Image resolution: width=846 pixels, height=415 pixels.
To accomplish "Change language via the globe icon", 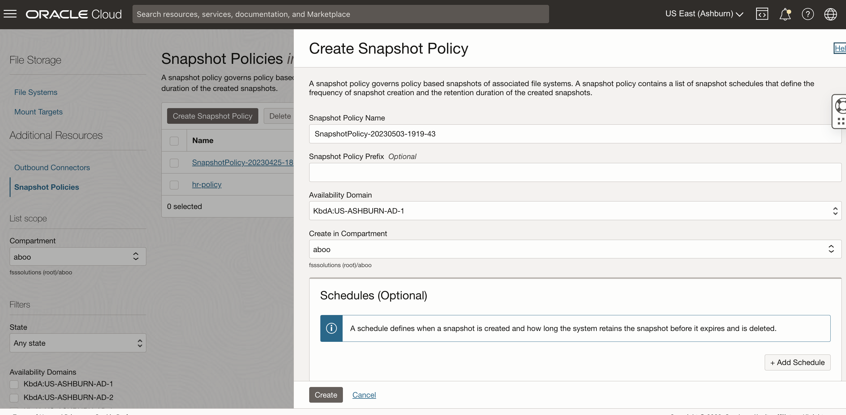I will point(831,14).
